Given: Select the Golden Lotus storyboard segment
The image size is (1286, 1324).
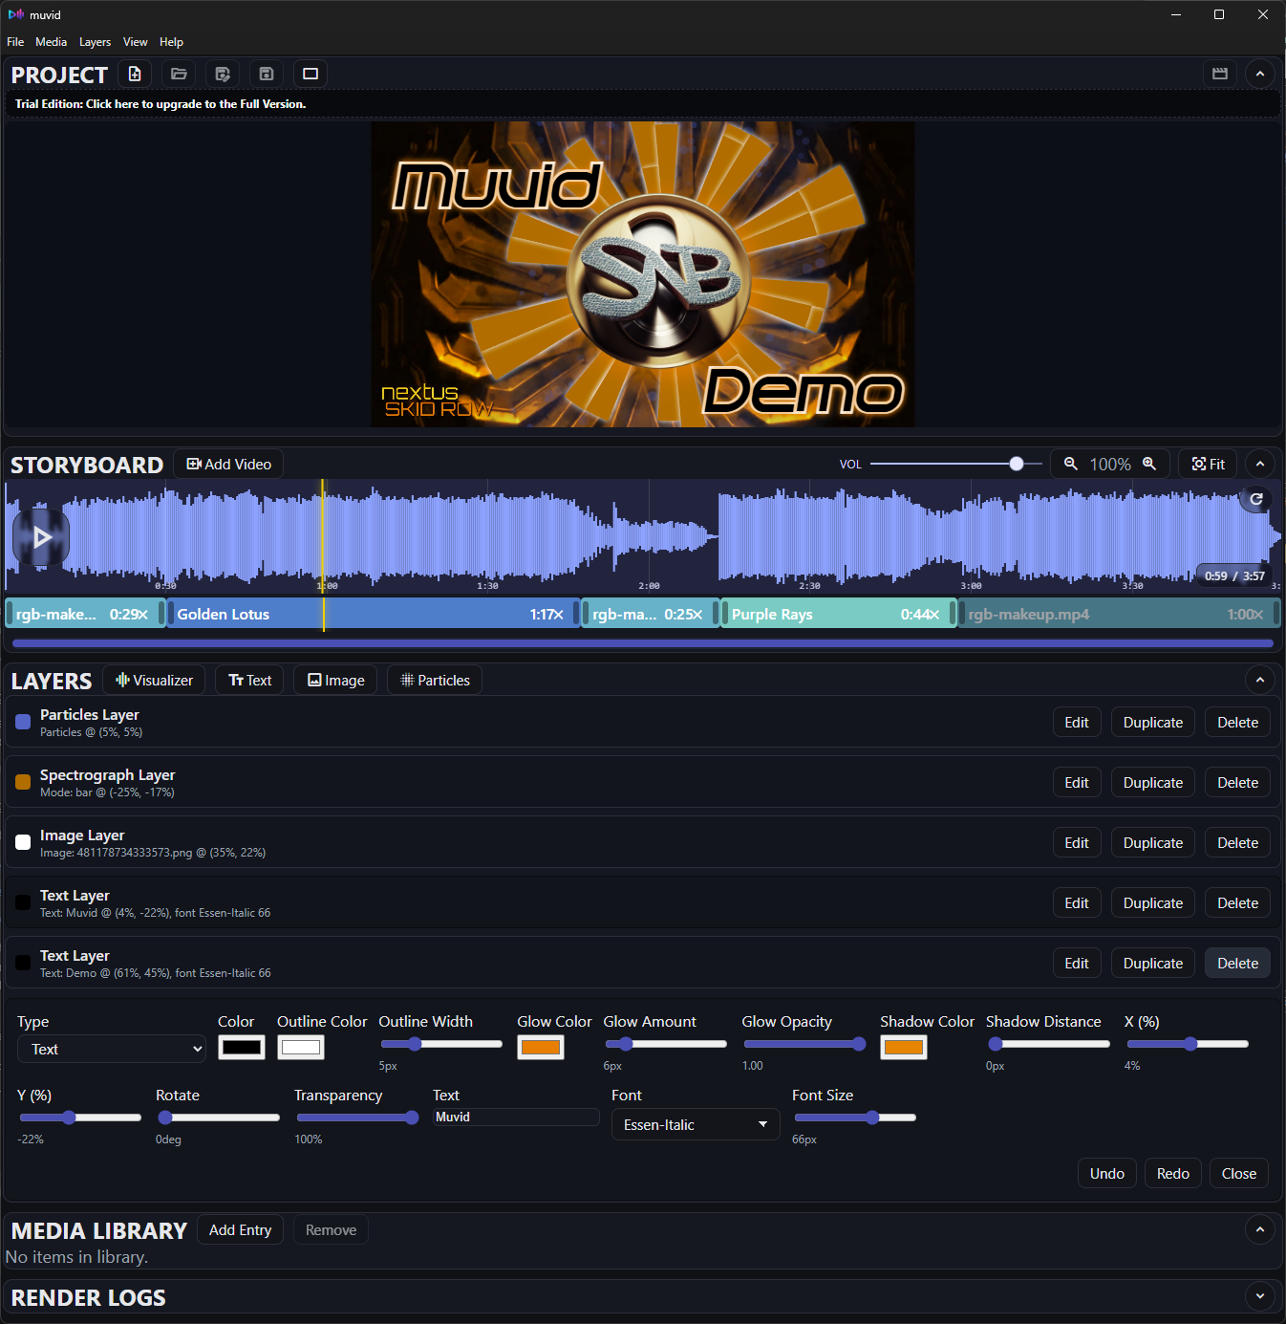Looking at the screenshot, I should [x=373, y=614].
